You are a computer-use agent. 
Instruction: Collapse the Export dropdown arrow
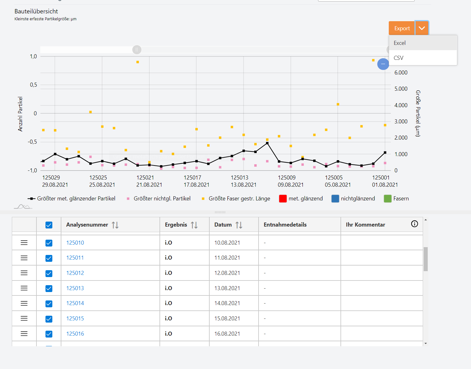click(x=422, y=28)
